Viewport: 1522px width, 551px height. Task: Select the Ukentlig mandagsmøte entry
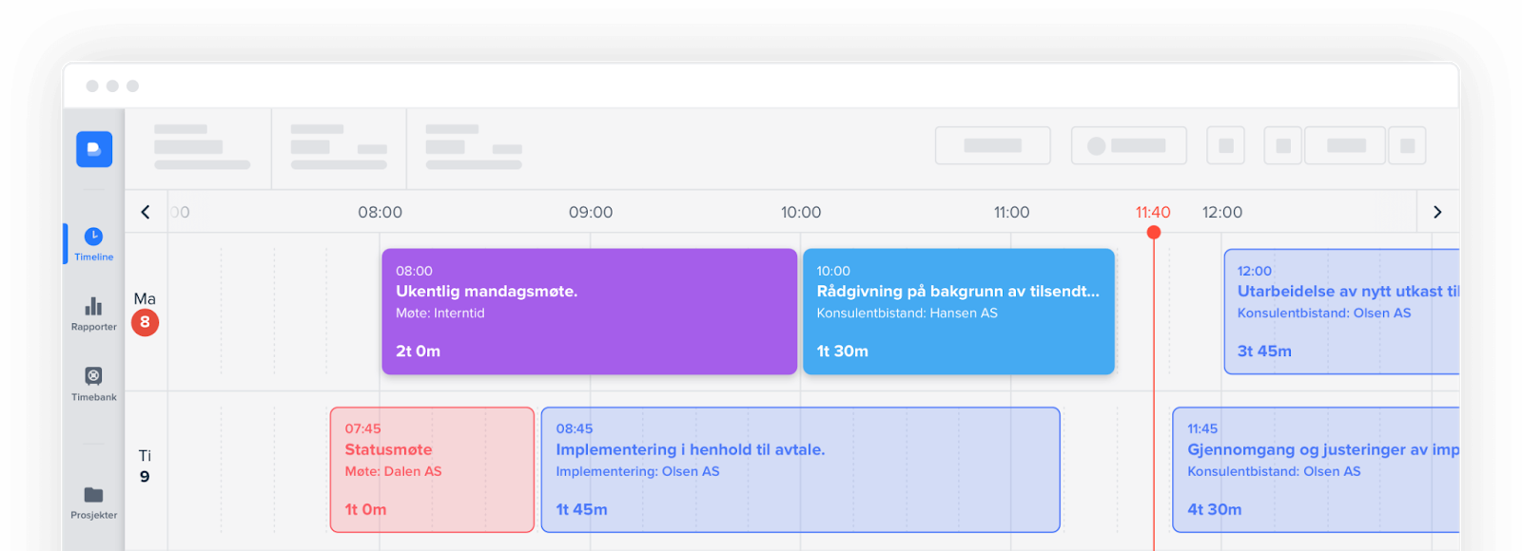tap(589, 312)
